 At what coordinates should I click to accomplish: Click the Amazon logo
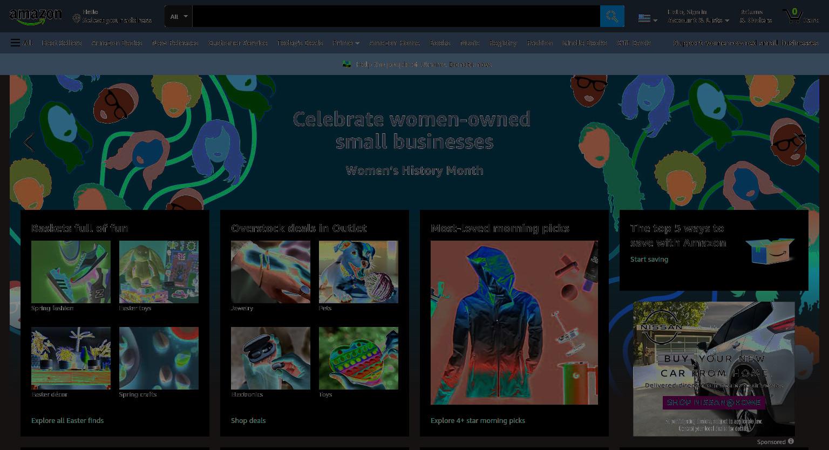point(36,17)
